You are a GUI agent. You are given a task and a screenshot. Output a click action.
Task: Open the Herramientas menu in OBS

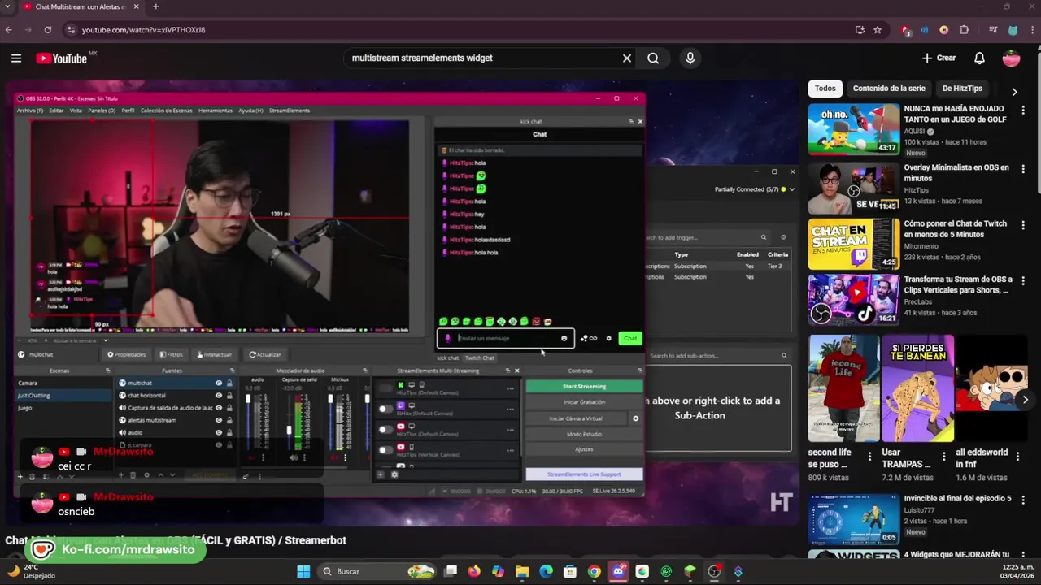click(216, 110)
